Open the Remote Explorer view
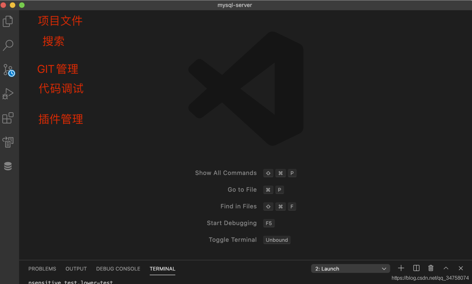This screenshot has width=472, height=284. point(8,142)
